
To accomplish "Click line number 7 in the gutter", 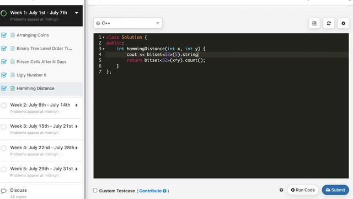I will coord(100,72).
